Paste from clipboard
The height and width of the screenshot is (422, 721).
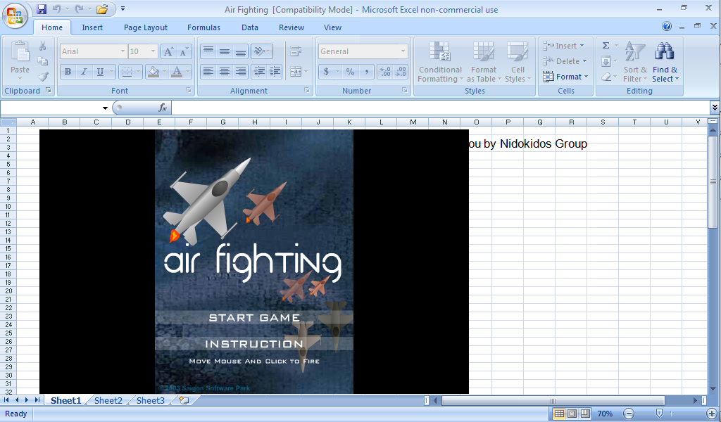(20, 60)
